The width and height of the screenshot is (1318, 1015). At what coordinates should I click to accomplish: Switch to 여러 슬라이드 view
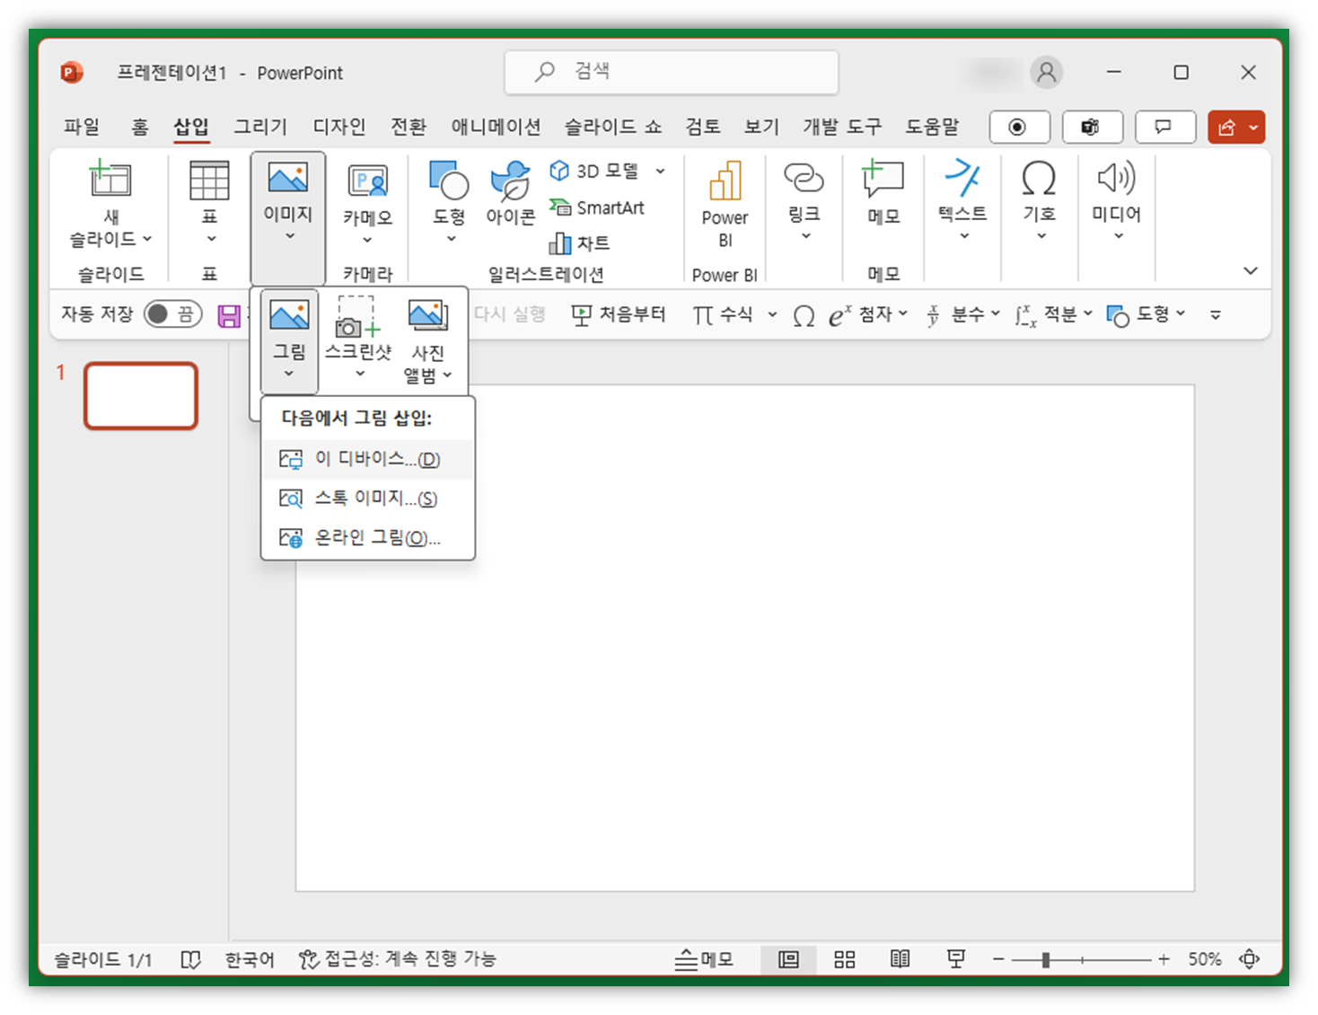click(x=844, y=958)
